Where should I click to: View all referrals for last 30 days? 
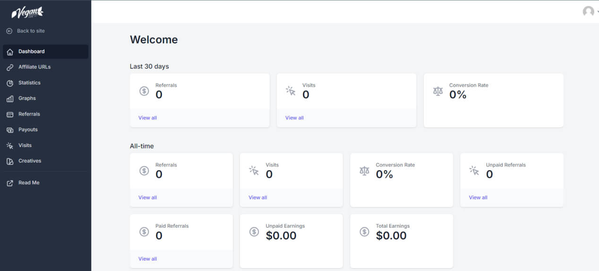pos(147,118)
